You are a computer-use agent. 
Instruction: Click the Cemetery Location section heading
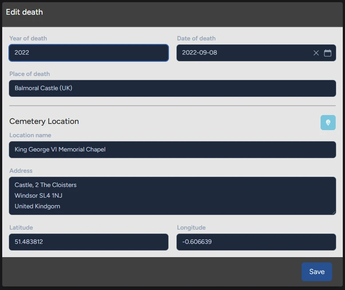pos(44,121)
